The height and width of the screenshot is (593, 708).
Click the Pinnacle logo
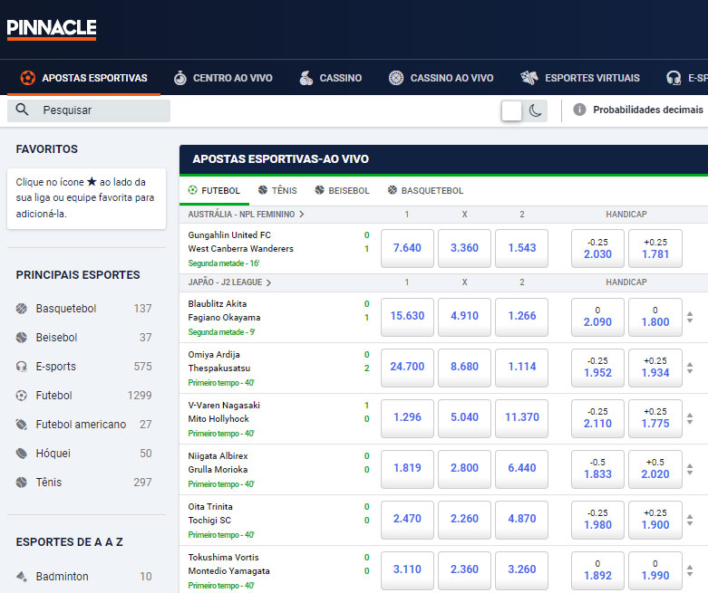(x=52, y=29)
